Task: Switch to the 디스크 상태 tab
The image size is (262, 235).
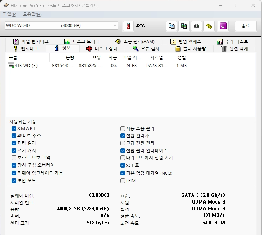Action: click(102, 48)
